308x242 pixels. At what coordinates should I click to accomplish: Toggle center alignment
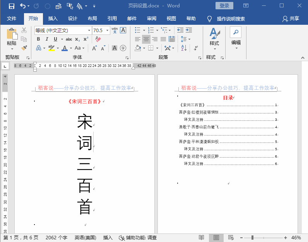[x=146, y=39]
